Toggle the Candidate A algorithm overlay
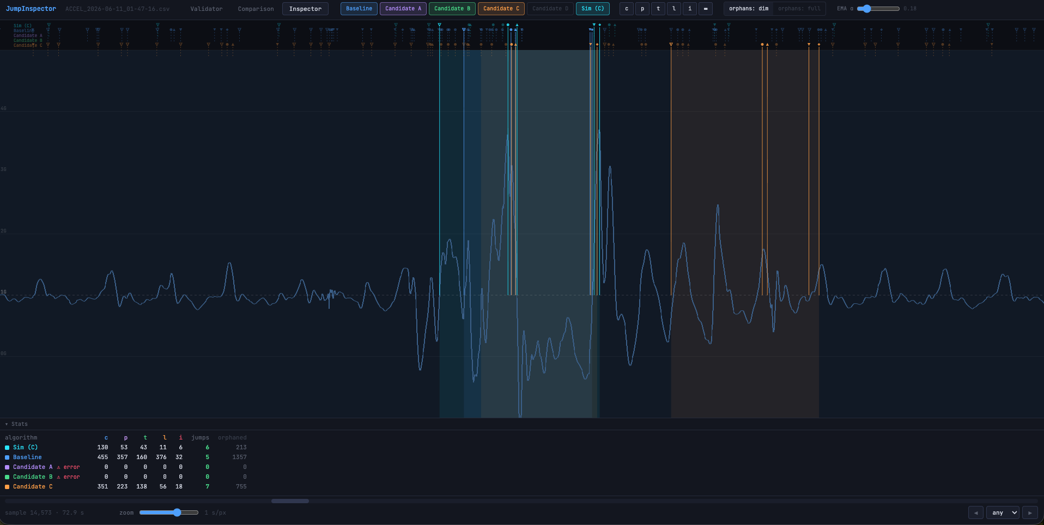Image resolution: width=1044 pixels, height=525 pixels. click(x=403, y=9)
